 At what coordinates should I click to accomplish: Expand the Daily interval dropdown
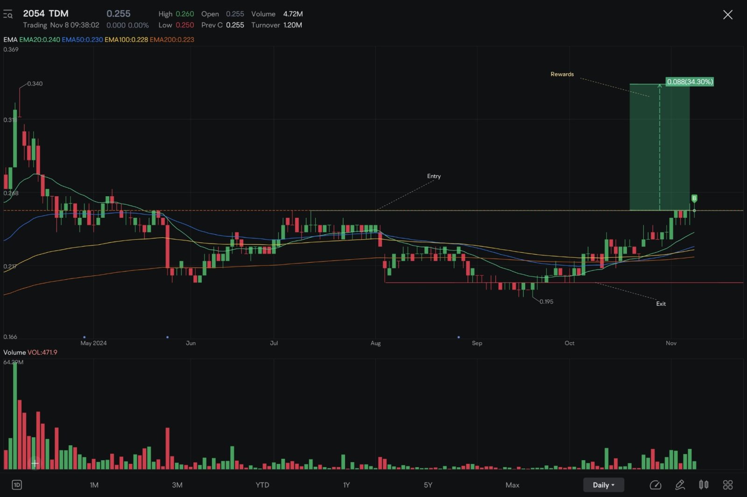tap(603, 485)
